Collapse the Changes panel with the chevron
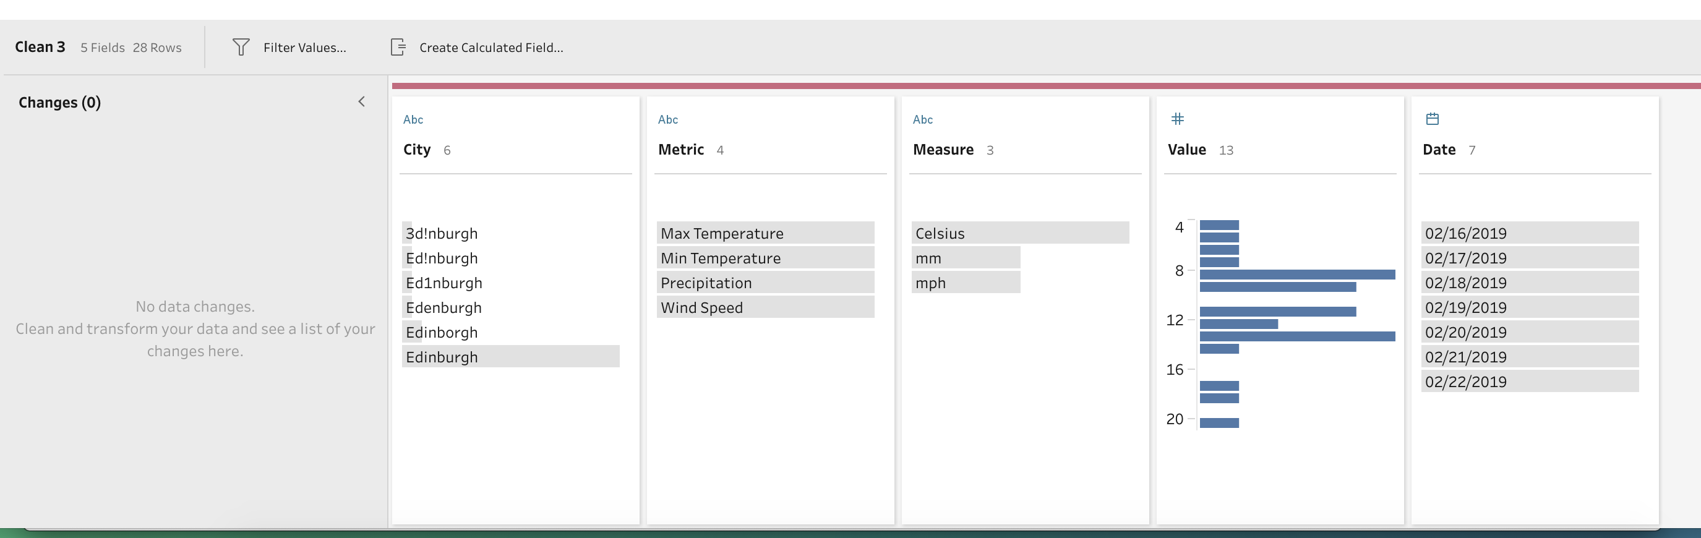 click(361, 101)
